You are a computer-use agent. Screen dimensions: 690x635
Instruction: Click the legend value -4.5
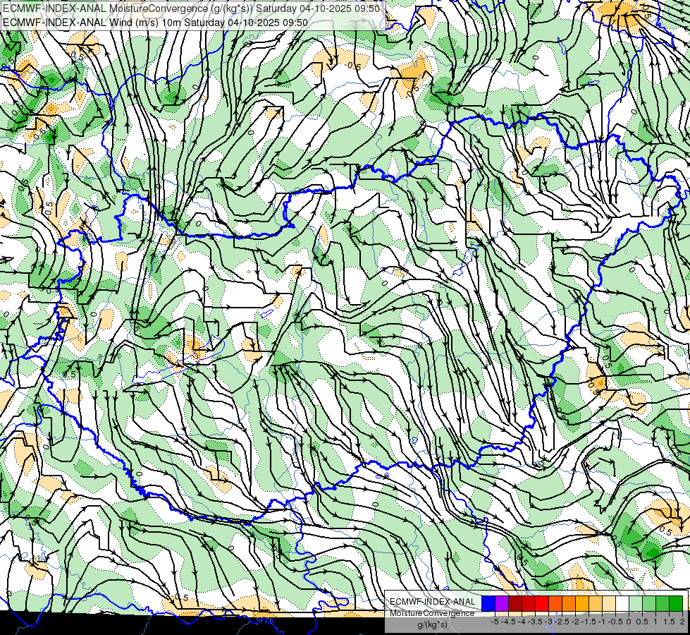coord(508,622)
